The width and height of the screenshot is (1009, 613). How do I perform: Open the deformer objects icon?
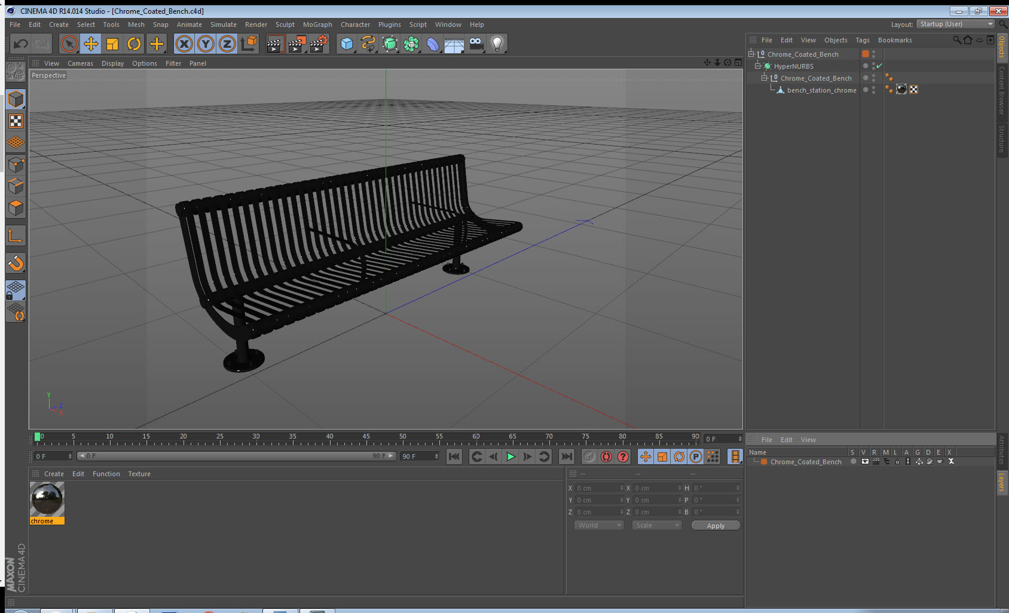(433, 44)
